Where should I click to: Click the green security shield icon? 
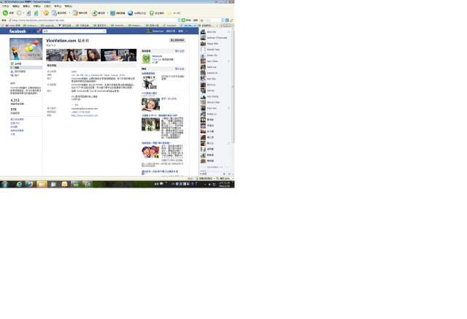[x=152, y=13]
